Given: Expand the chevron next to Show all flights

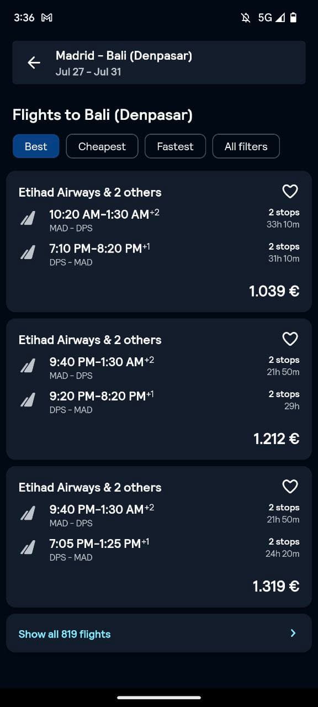Looking at the screenshot, I should 293,633.
